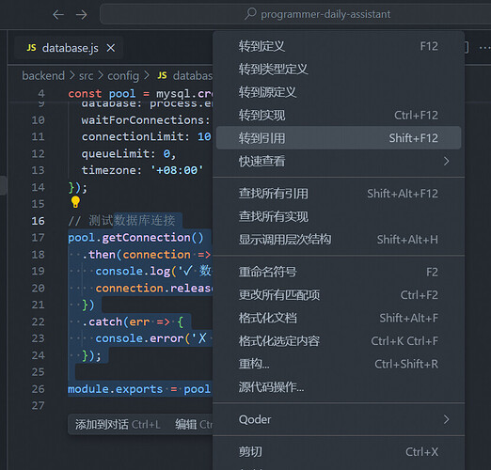Screen dimensions: 491x470
Task: Select 剪切 from the context menu
Action: 339,452
